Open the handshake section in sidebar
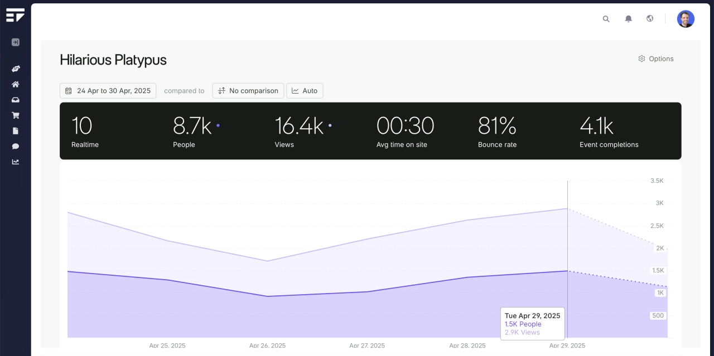This screenshot has width=714, height=356. pyautogui.click(x=16, y=69)
